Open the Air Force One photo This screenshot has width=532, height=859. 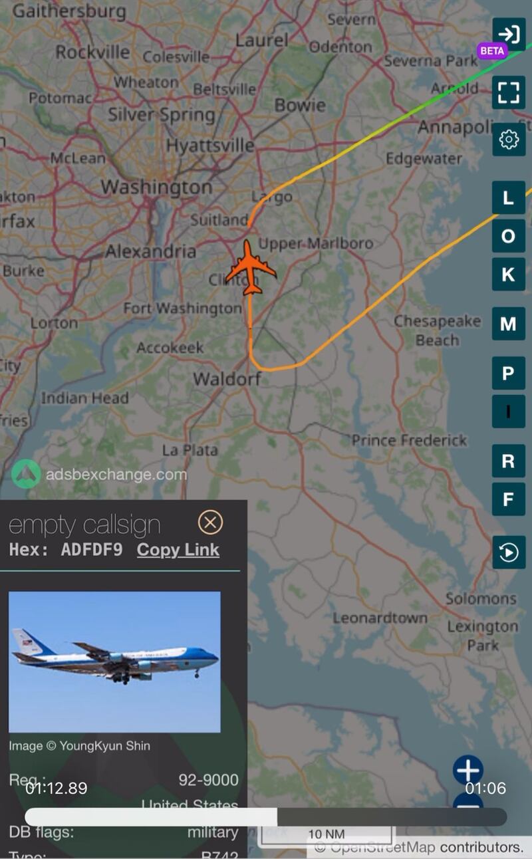[114, 662]
